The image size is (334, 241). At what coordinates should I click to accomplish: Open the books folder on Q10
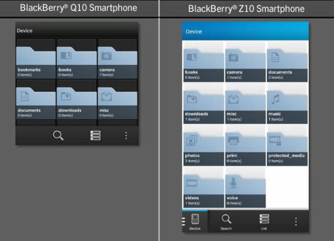(x=77, y=59)
